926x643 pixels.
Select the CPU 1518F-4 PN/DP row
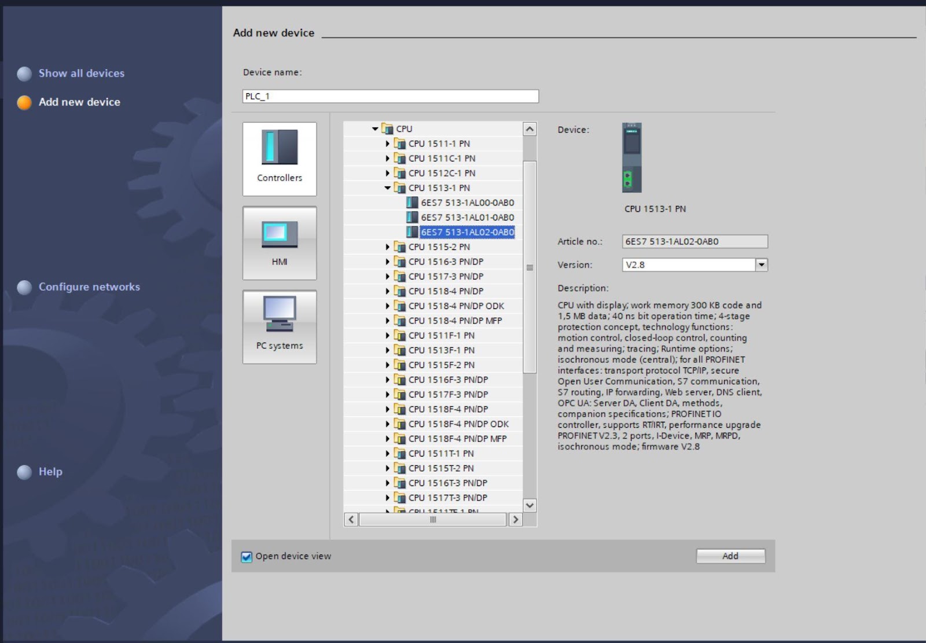pyautogui.click(x=433, y=409)
